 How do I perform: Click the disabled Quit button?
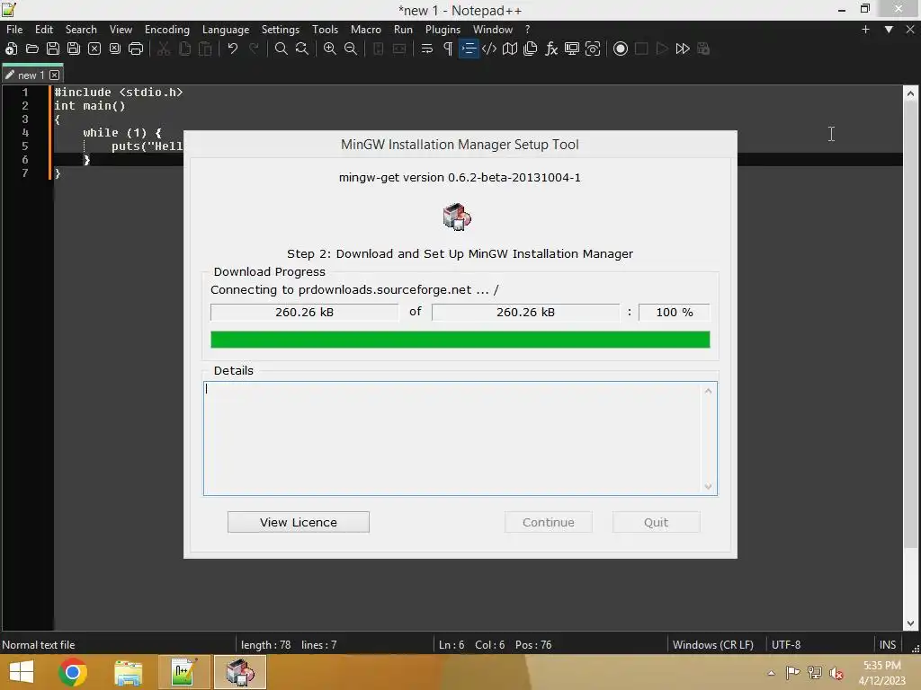pos(656,522)
